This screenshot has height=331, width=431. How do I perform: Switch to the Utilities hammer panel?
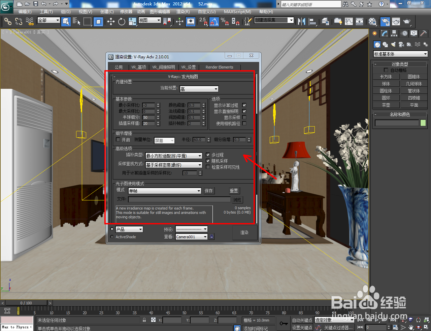[423, 33]
